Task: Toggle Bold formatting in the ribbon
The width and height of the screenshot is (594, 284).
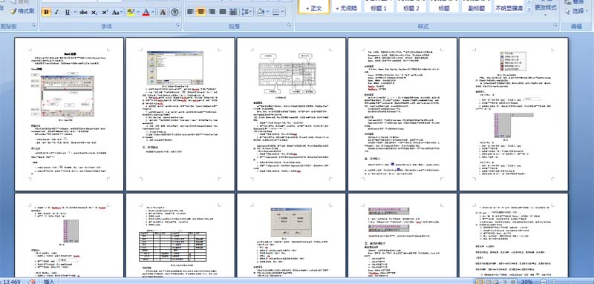Action: click(x=46, y=12)
